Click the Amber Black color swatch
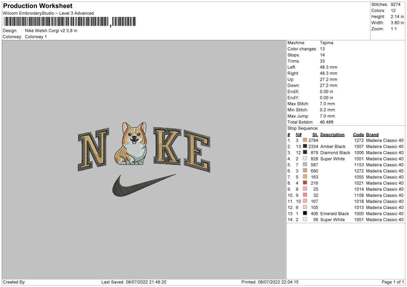The height and width of the screenshot is (287, 407). pos(305,146)
